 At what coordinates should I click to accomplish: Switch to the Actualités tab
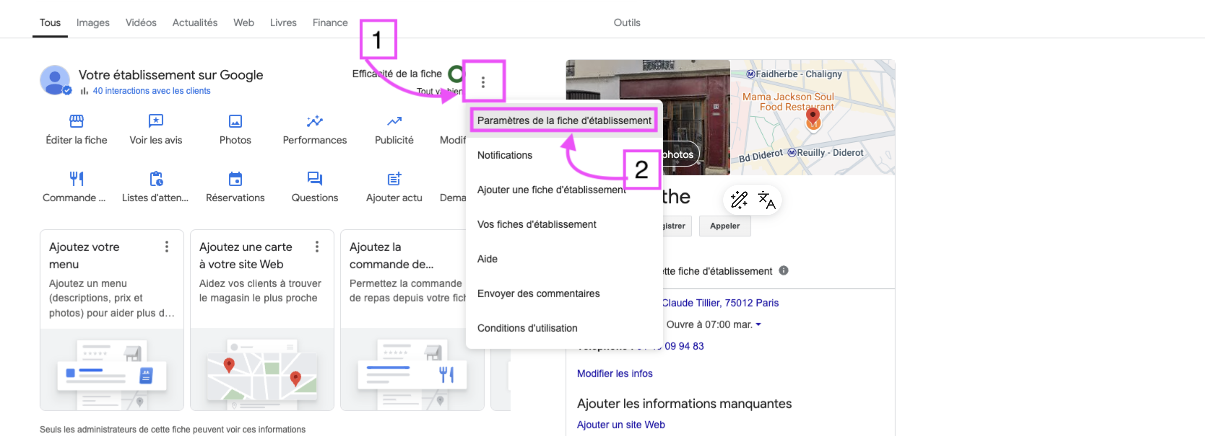coord(194,23)
